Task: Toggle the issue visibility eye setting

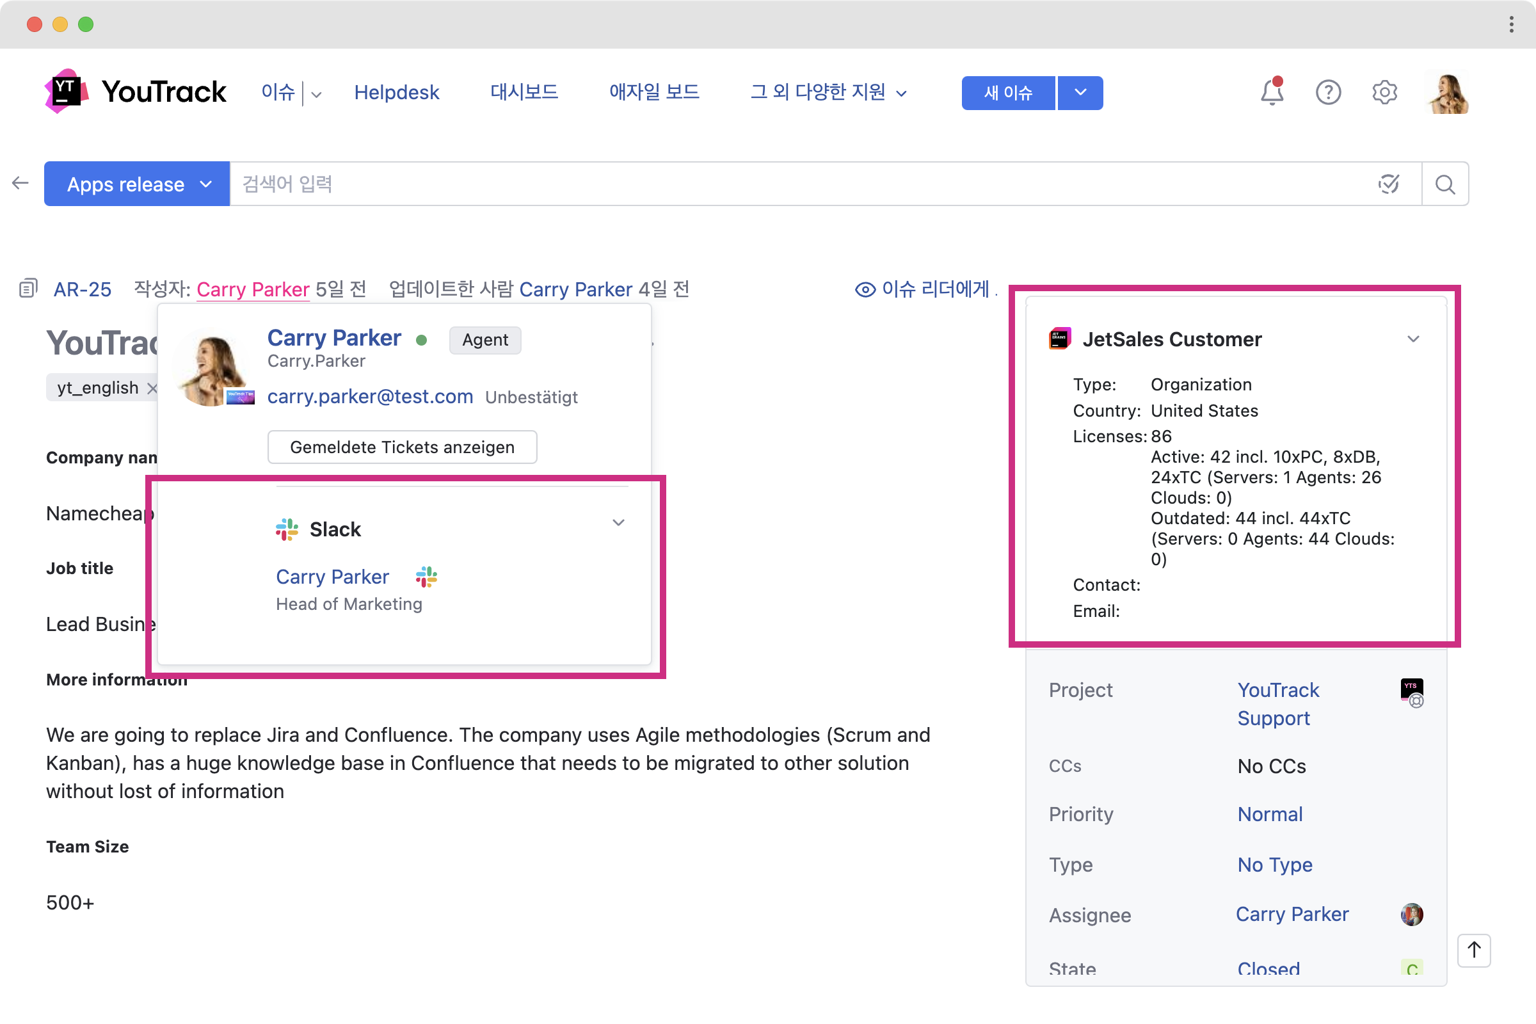Action: [865, 289]
